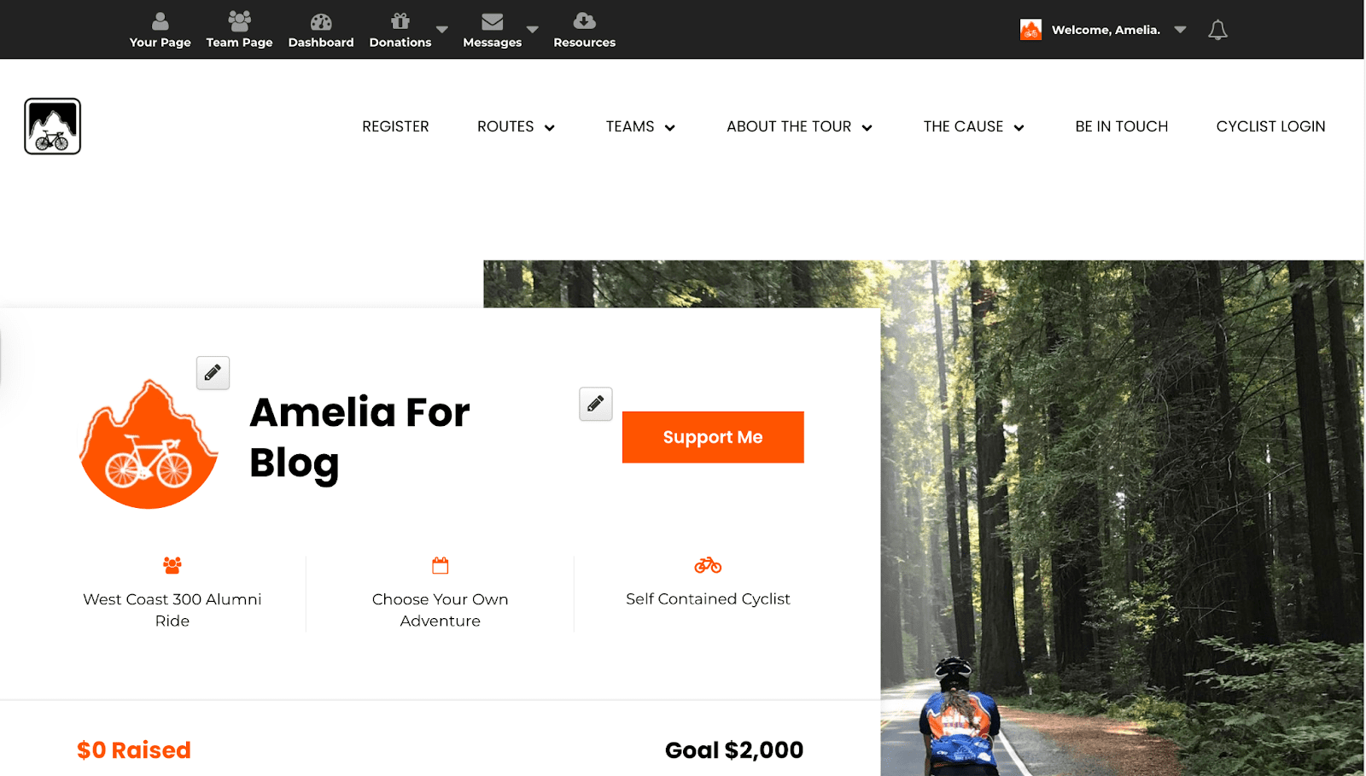
Task: Open Your Page from top bar
Action: [x=160, y=30]
